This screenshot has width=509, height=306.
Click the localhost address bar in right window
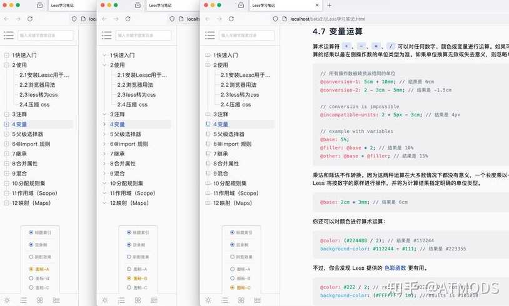point(328,19)
